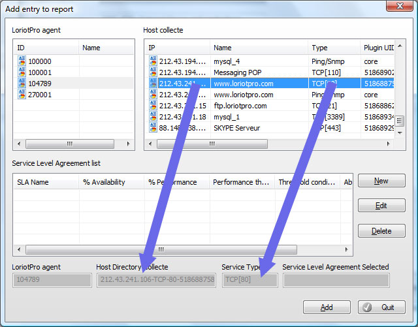
Task: Quit the Add entry dialog
Action: (x=381, y=307)
